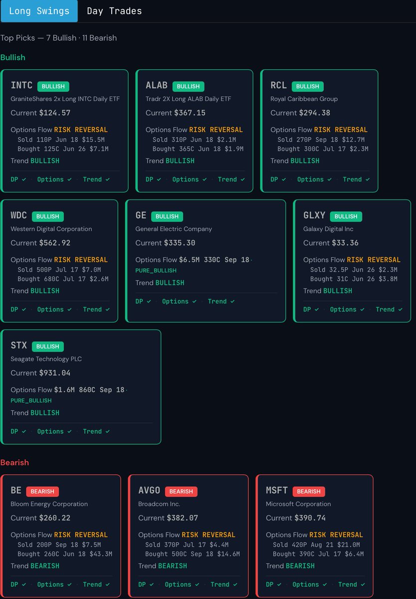Click the ALAB ticker symbol
Image resolution: width=416 pixels, height=599 pixels.
(x=157, y=85)
